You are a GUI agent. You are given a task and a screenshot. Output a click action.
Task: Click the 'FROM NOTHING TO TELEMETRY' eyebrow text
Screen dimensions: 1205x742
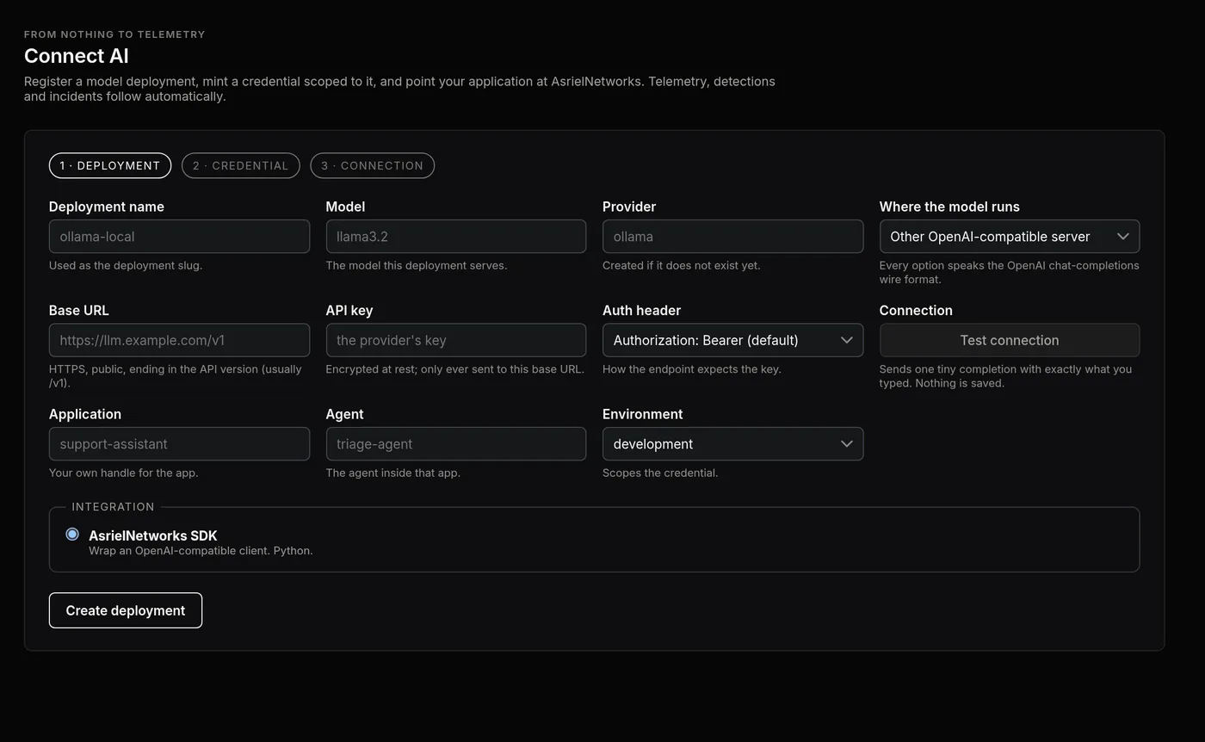click(114, 34)
